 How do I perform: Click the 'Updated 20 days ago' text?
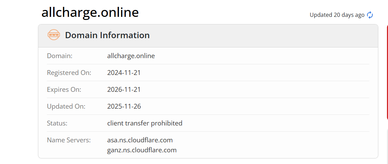coord(337,15)
